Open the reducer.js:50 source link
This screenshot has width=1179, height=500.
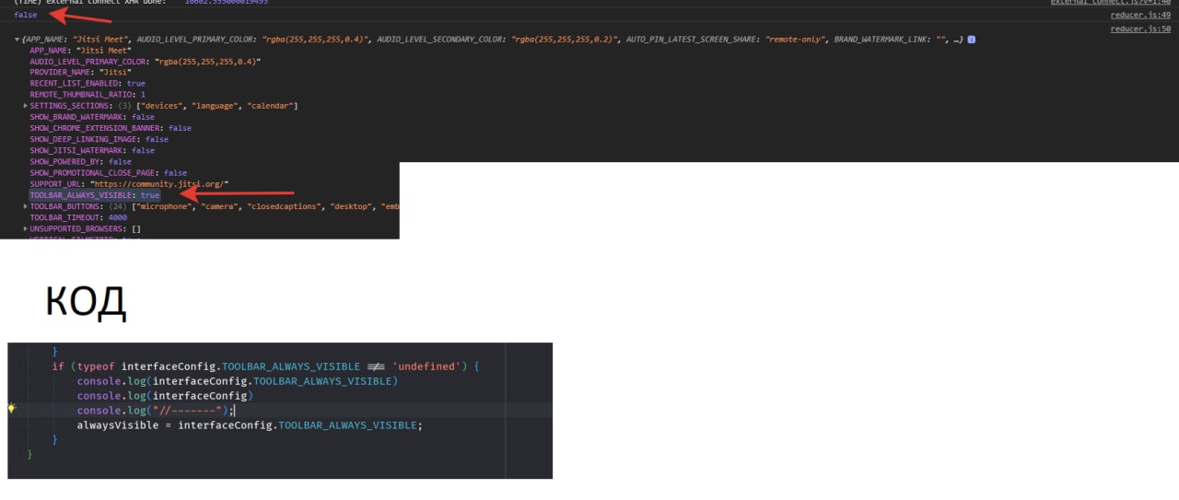1140,29
